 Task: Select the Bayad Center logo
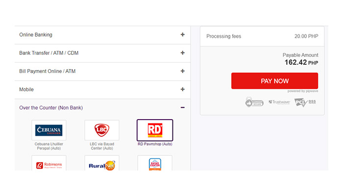(x=154, y=164)
